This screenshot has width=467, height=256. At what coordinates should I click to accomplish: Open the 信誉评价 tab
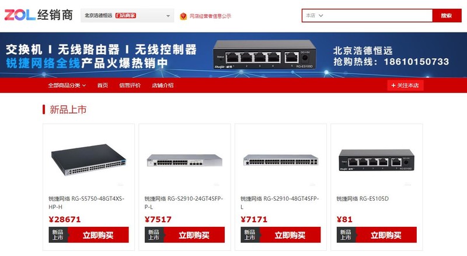tap(130, 86)
